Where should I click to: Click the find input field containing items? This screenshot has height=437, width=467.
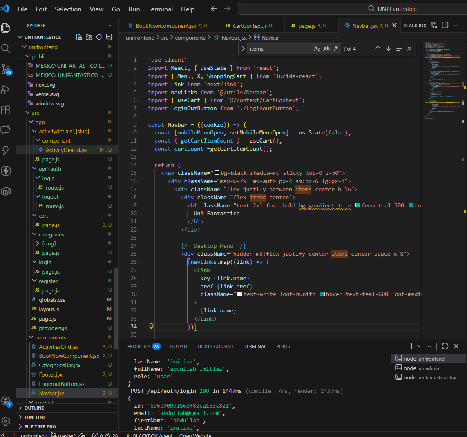click(x=278, y=49)
